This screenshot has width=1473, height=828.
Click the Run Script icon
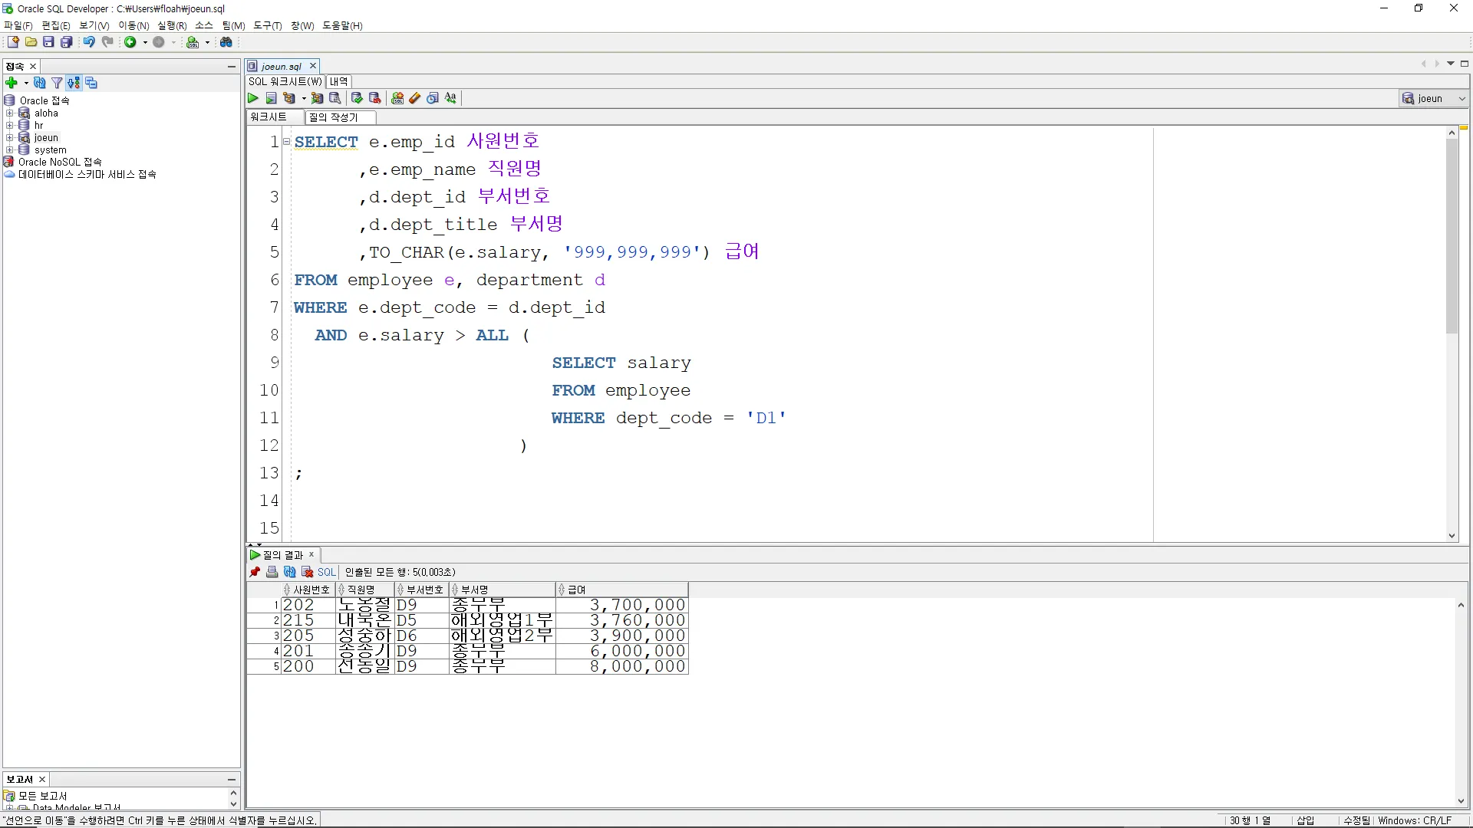[271, 98]
